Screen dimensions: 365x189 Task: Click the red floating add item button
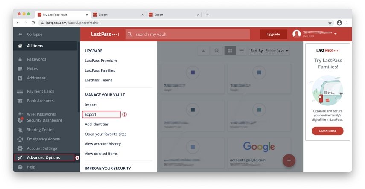(x=289, y=160)
